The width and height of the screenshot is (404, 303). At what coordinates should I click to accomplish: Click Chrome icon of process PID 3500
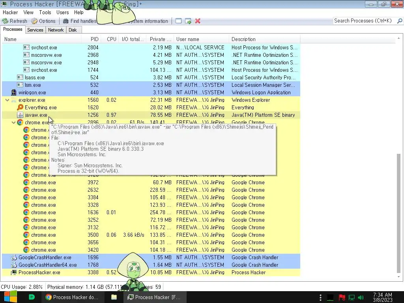(x=26, y=235)
